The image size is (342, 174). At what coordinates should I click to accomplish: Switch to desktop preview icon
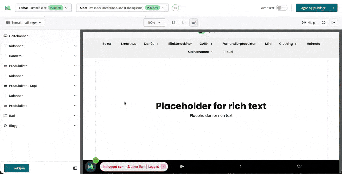click(x=194, y=22)
